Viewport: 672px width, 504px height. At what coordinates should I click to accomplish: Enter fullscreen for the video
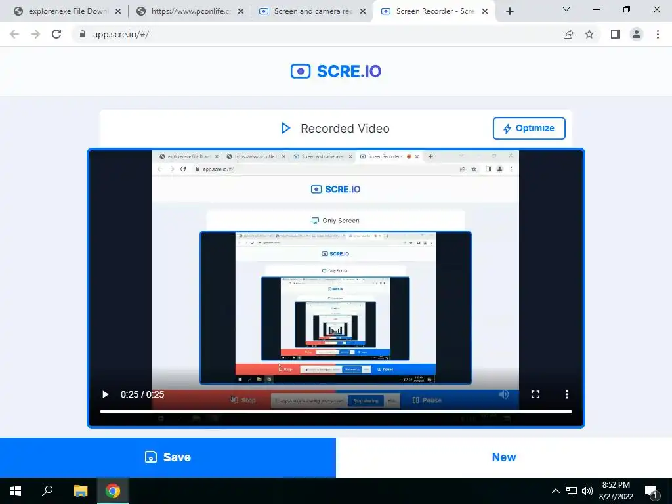(x=535, y=394)
